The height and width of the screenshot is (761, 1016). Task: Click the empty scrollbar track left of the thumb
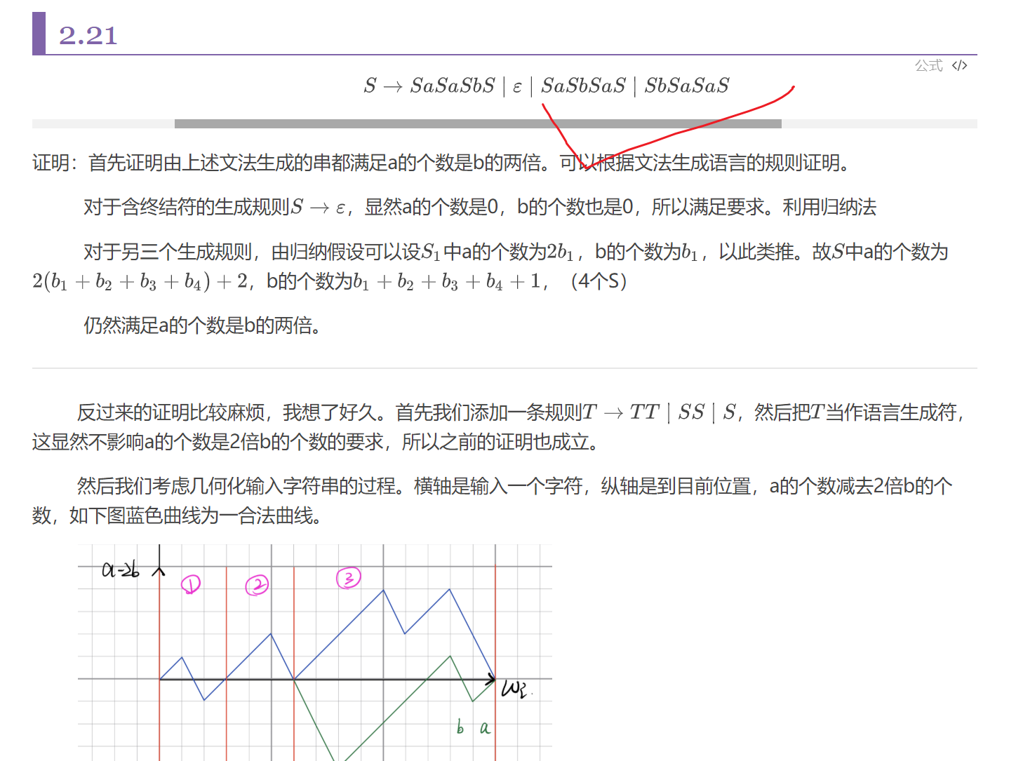point(103,124)
